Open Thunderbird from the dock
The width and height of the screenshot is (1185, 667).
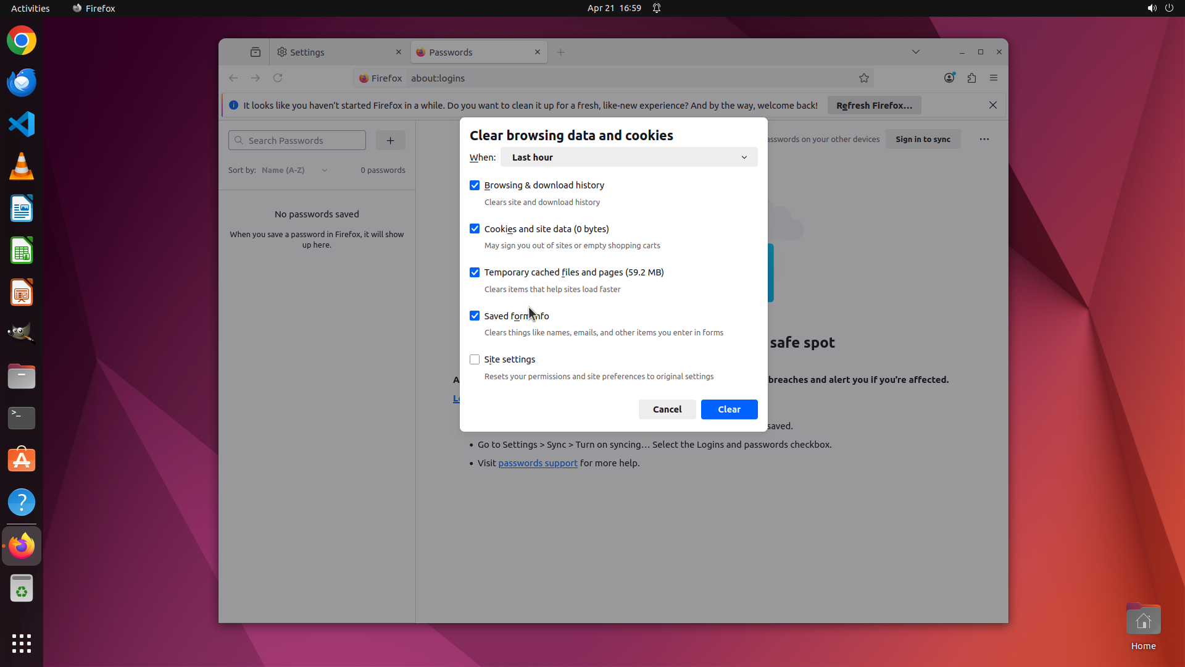22,82
